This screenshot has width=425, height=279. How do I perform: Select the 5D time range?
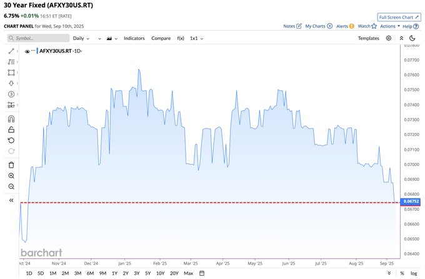point(41,273)
